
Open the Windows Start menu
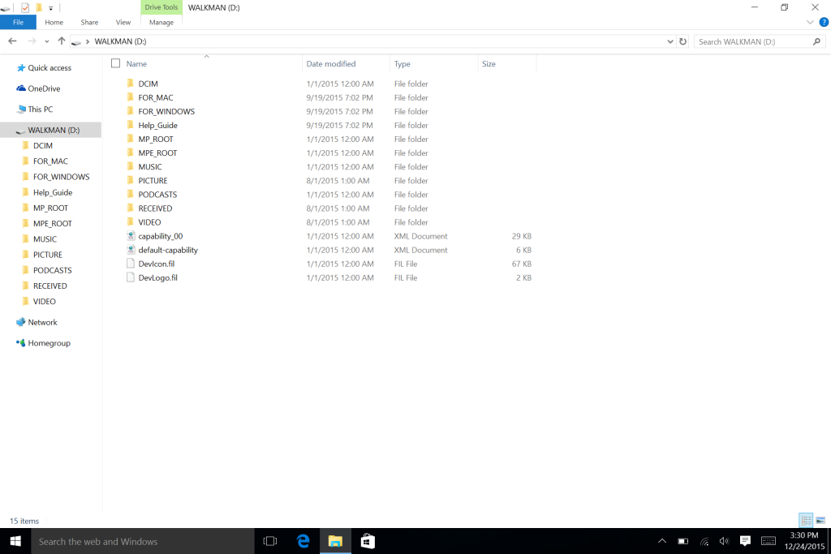click(x=15, y=541)
